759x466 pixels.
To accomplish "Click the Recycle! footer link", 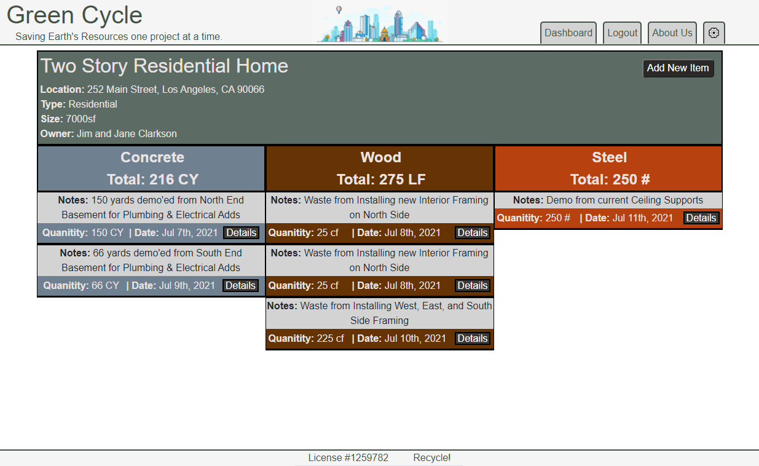I will [431, 458].
